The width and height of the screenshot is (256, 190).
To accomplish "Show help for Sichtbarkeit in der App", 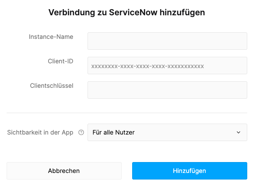I will click(x=81, y=132).
